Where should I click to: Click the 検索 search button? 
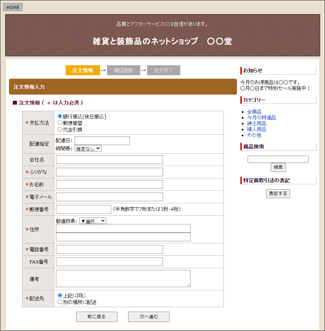pos(278,167)
